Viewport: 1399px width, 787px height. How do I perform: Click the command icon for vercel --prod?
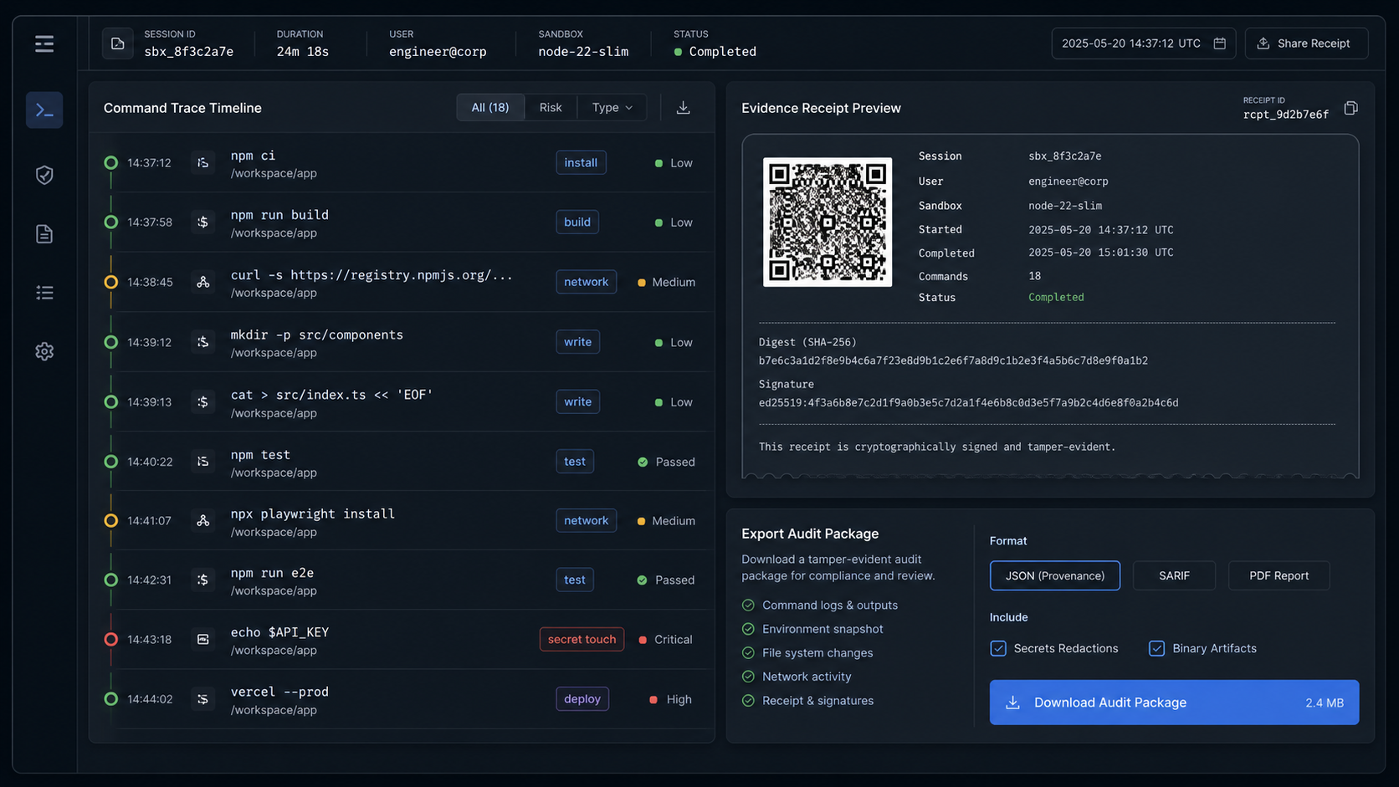(202, 698)
